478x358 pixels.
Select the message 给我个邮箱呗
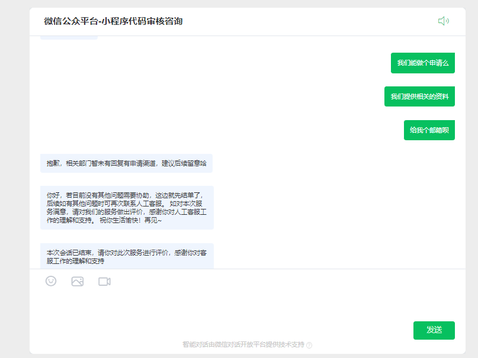pyautogui.click(x=429, y=130)
